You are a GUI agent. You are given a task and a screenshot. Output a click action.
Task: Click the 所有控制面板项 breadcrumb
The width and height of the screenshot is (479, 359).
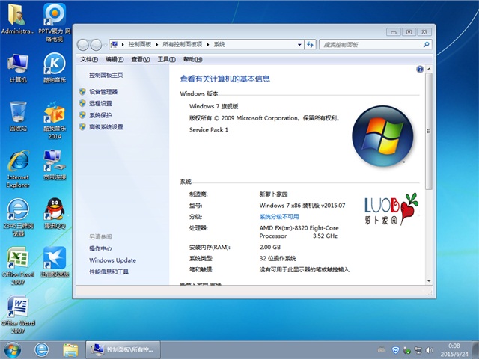(x=182, y=45)
